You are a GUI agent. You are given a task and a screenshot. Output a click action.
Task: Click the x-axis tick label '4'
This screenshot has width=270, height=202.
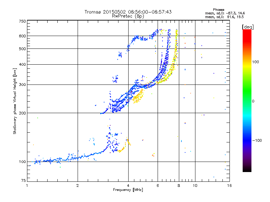[128, 186]
